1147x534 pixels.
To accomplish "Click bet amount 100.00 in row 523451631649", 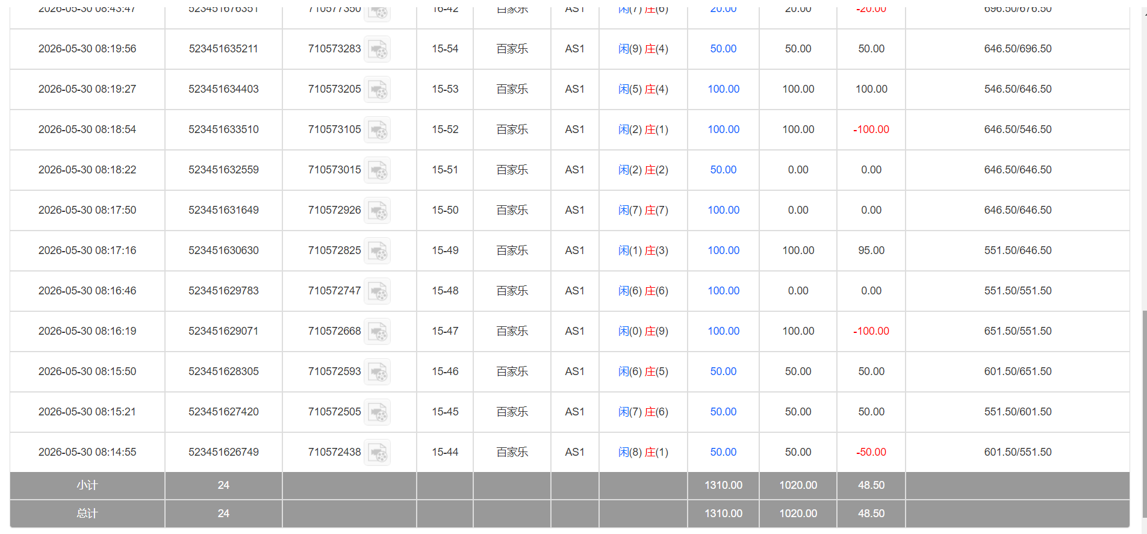I will pos(723,210).
